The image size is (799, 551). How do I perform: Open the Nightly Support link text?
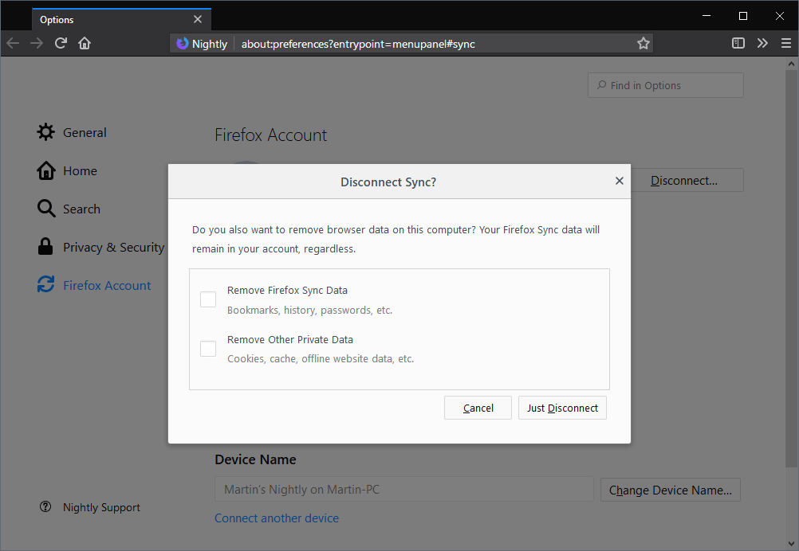101,507
